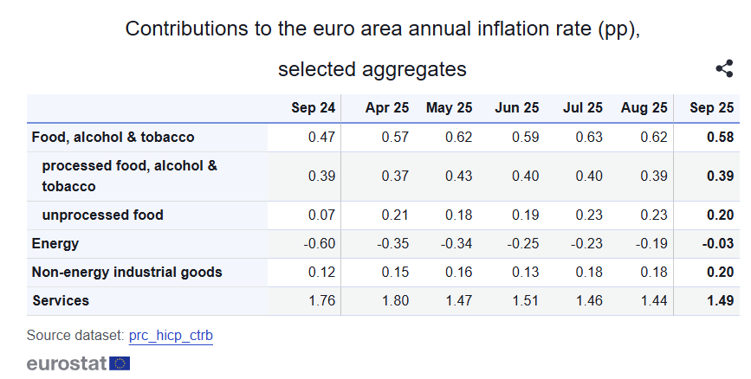Click the unprocessed food row label

(x=102, y=215)
